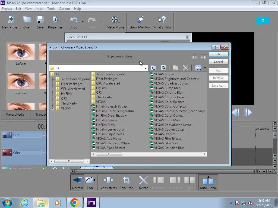Pick the HitFilm Glow plug-in

click(103, 125)
